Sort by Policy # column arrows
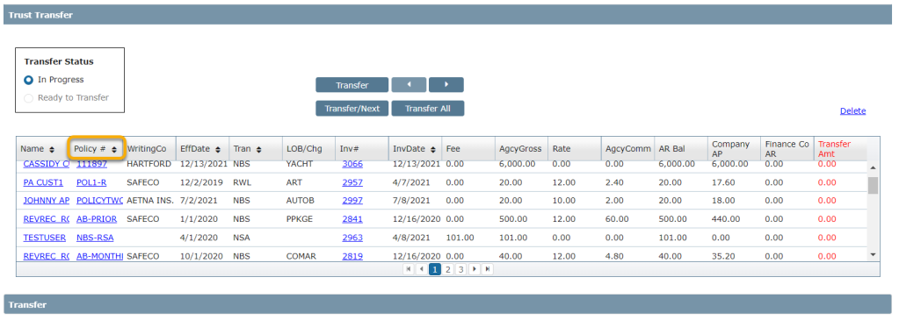899x320 pixels. pos(113,149)
